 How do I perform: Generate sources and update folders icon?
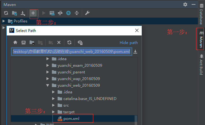14,13
